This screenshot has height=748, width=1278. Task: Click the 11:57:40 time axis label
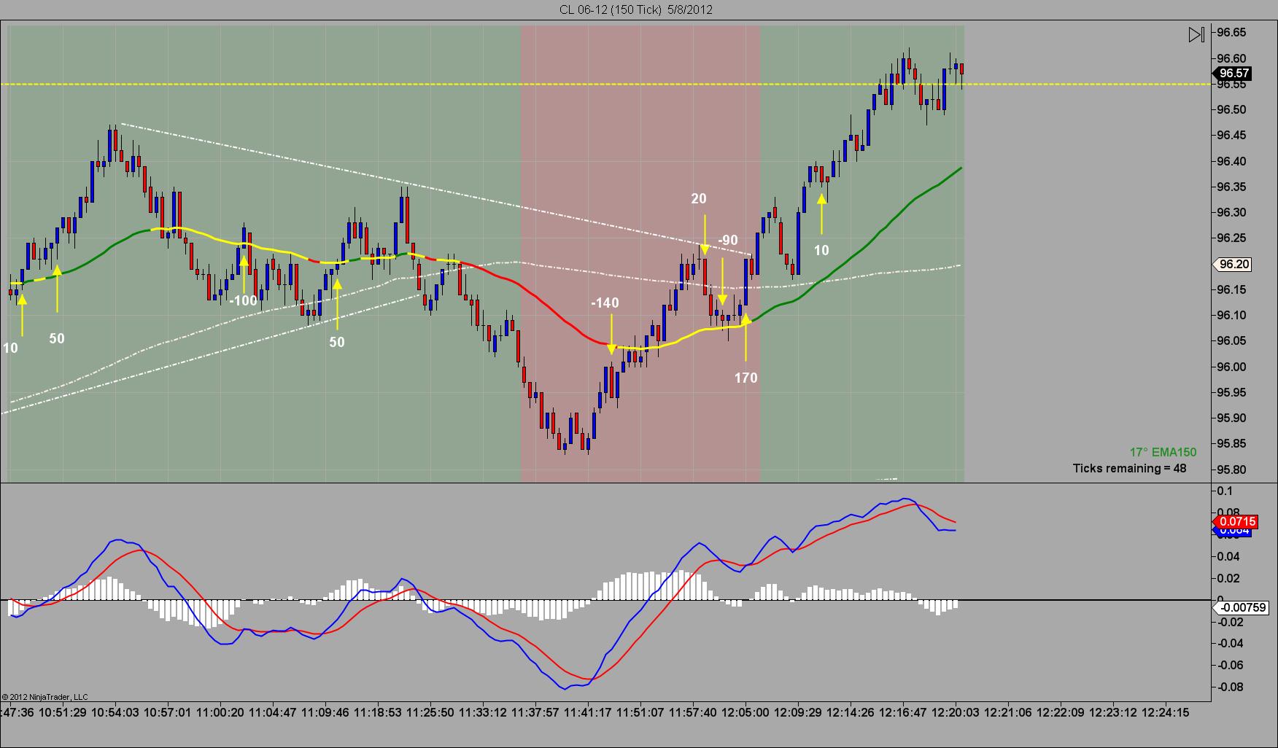(693, 712)
